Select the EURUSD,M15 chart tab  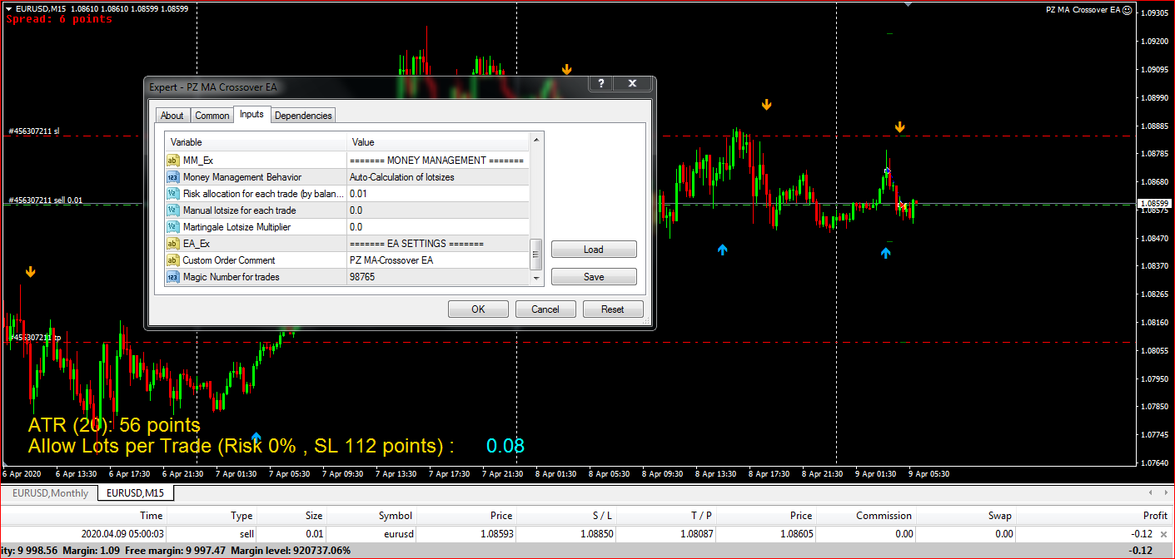[136, 493]
